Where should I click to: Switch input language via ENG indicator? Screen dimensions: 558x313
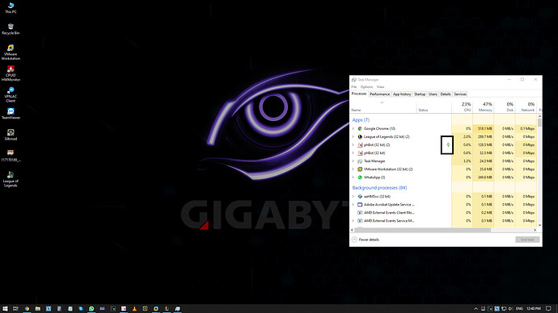click(x=519, y=309)
